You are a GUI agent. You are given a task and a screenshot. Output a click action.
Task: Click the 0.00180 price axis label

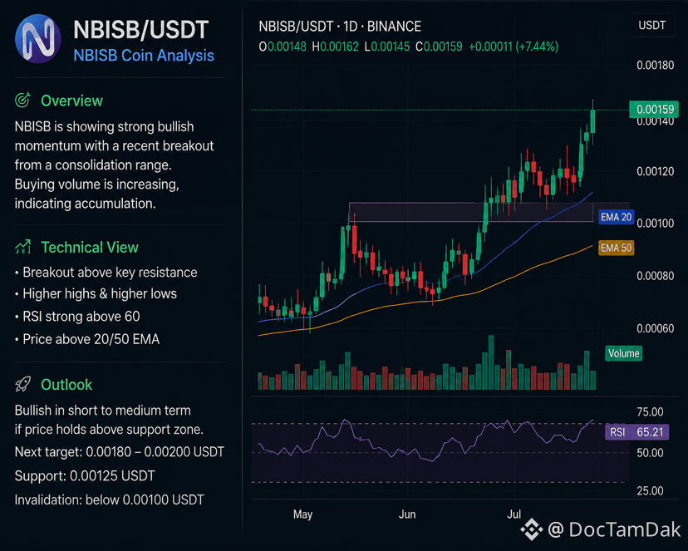655,66
